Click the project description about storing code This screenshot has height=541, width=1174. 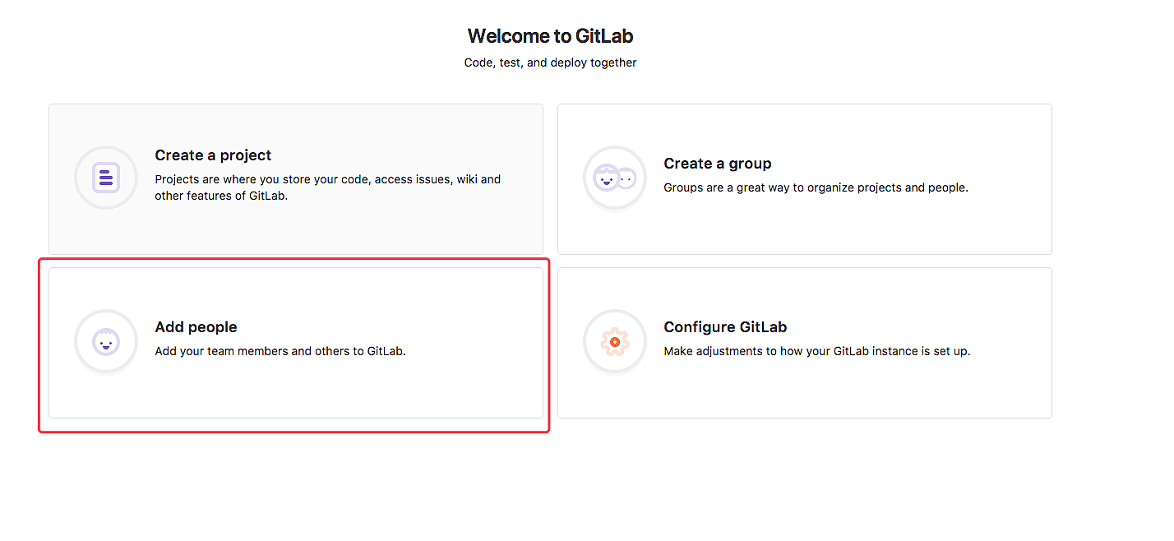(x=327, y=187)
